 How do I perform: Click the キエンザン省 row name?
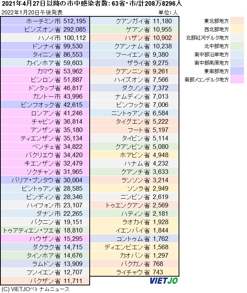point(43,163)
